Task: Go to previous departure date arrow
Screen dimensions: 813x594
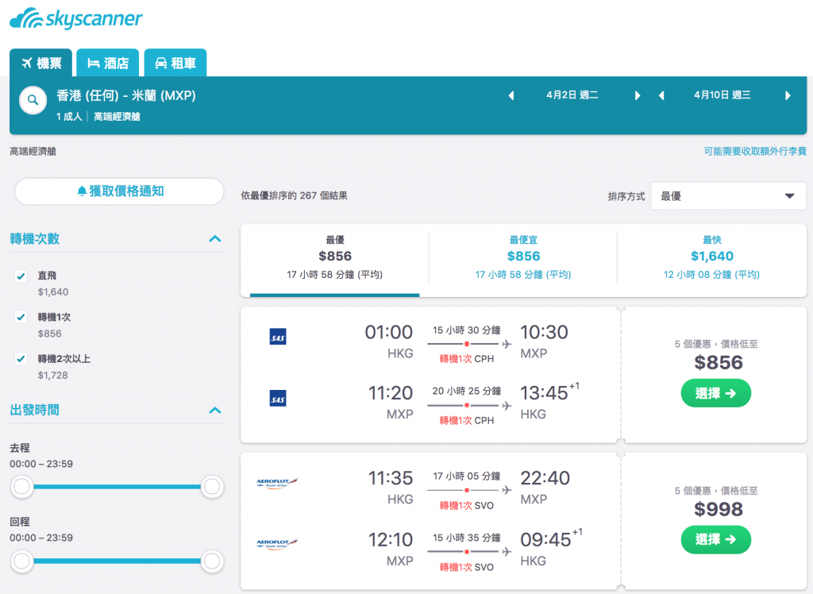Action: pos(511,95)
